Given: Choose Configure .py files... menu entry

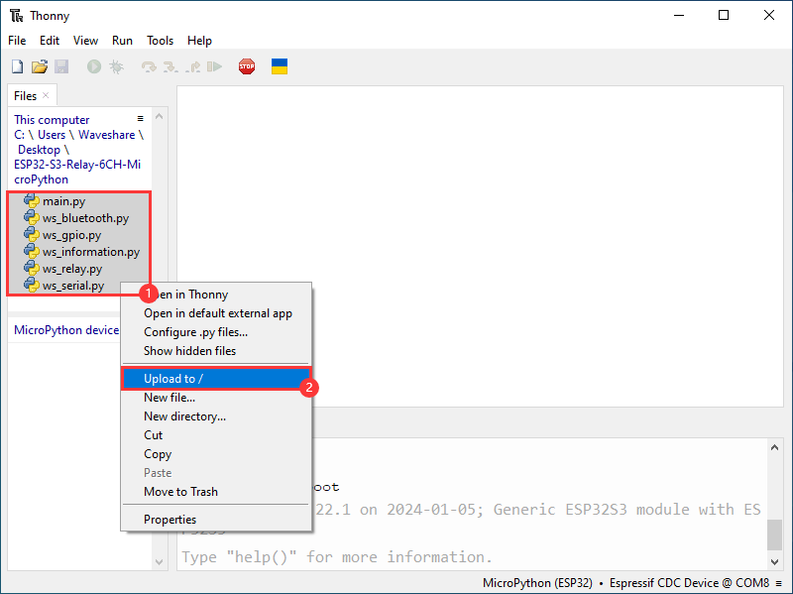Looking at the screenshot, I should 216,332.
